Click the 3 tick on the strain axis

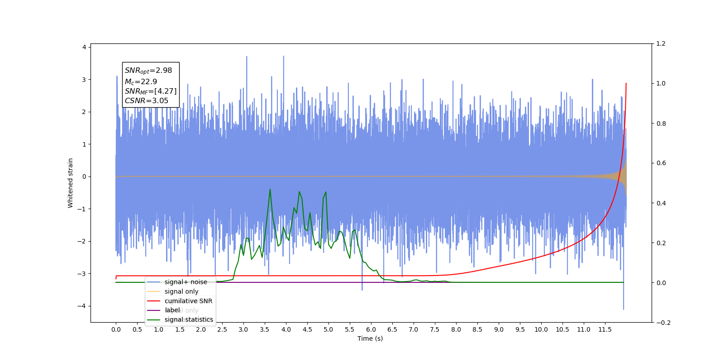pos(84,80)
